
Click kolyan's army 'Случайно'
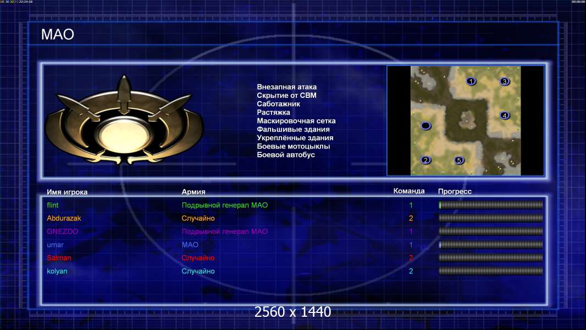click(198, 271)
